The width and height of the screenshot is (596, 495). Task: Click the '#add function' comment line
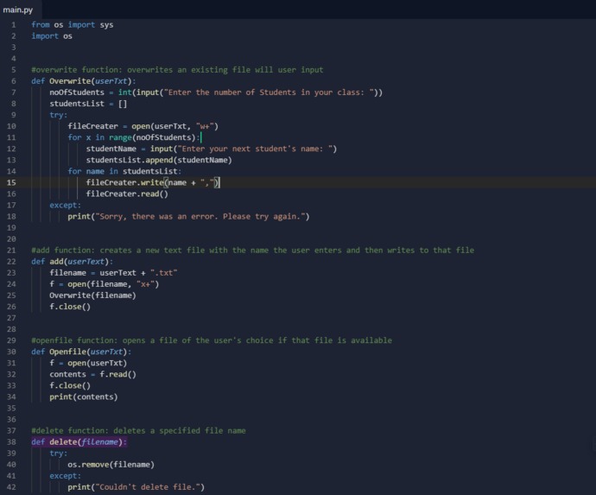click(252, 251)
